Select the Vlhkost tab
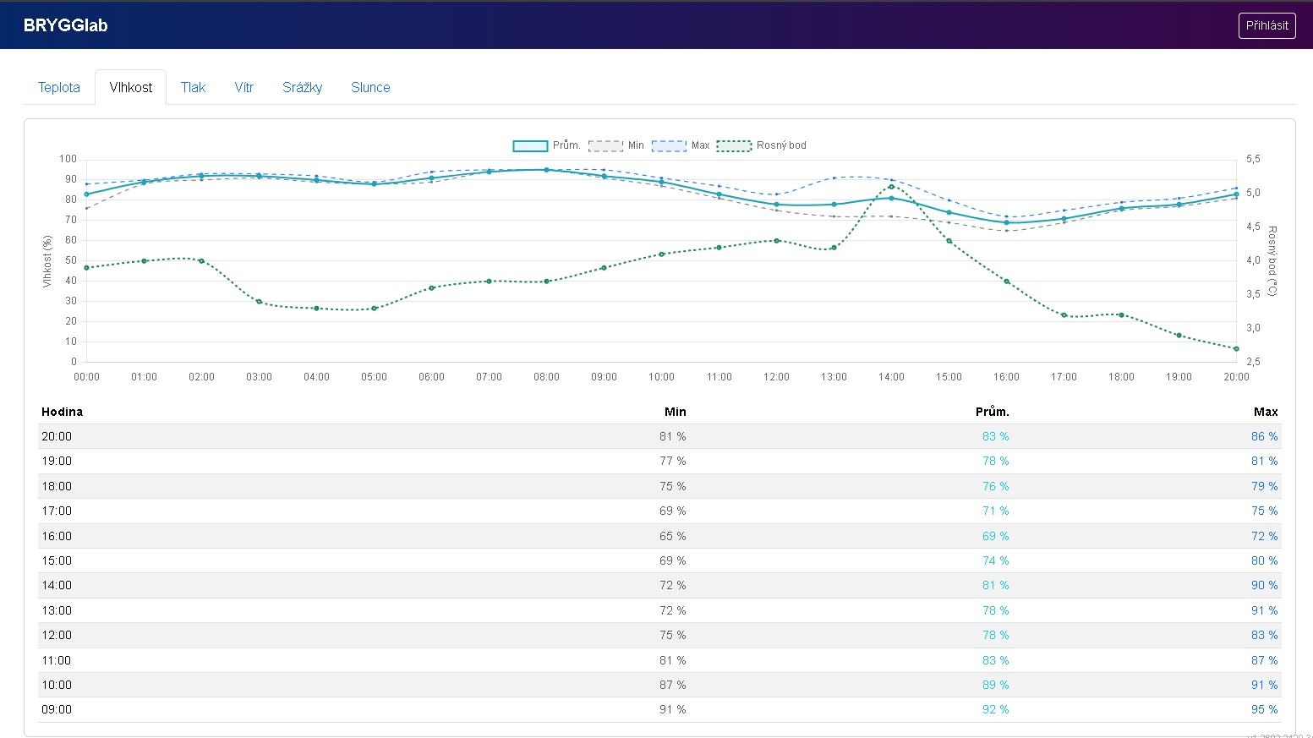Image resolution: width=1313 pixels, height=738 pixels. pos(131,87)
